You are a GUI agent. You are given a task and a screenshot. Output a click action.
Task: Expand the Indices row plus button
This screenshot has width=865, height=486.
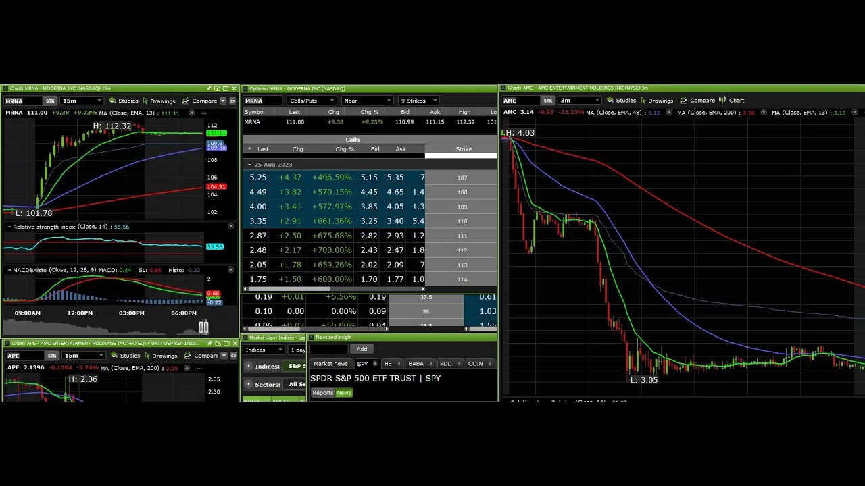coord(249,367)
